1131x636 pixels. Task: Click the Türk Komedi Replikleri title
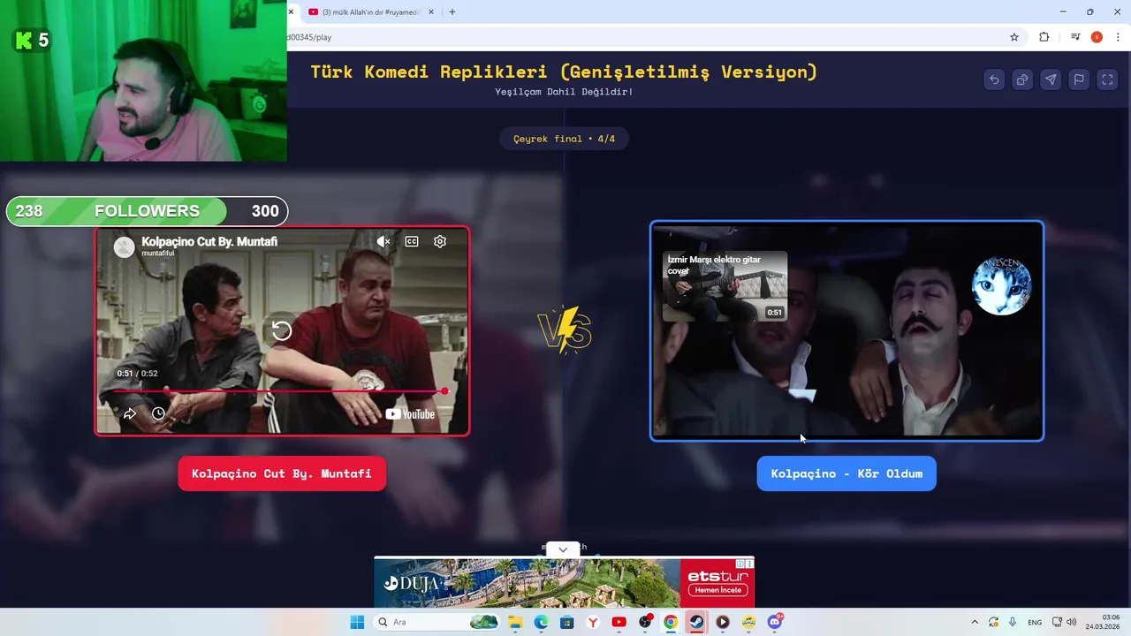click(x=564, y=72)
